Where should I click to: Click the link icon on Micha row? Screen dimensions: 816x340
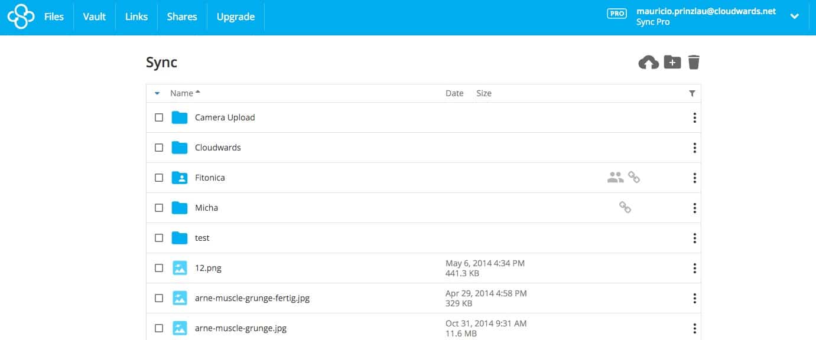(625, 207)
